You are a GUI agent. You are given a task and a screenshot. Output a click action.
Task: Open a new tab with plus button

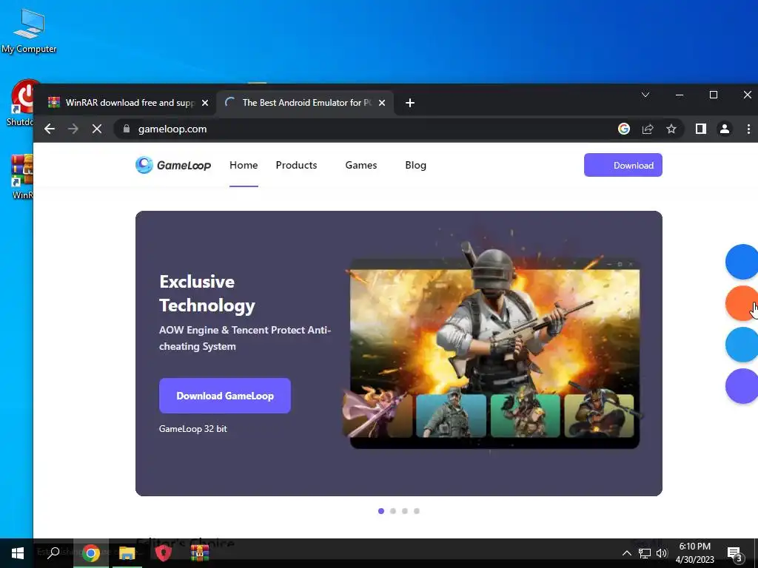point(410,103)
